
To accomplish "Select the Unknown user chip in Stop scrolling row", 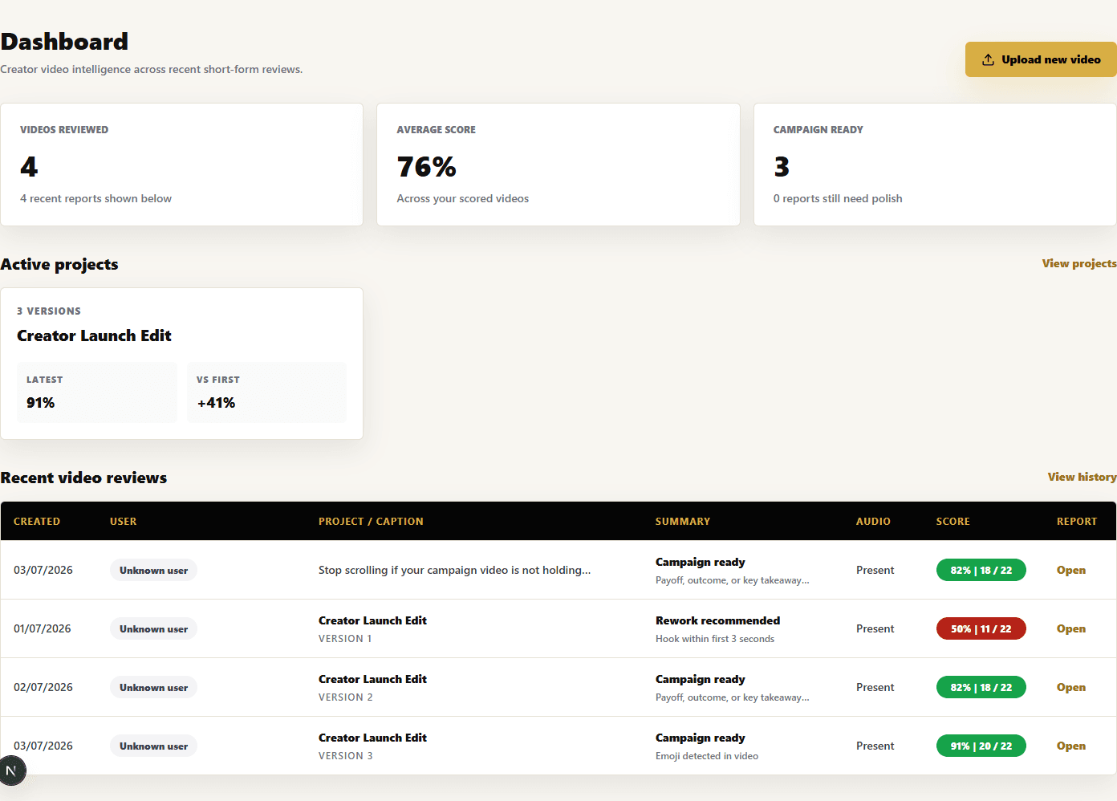I will click(x=153, y=570).
